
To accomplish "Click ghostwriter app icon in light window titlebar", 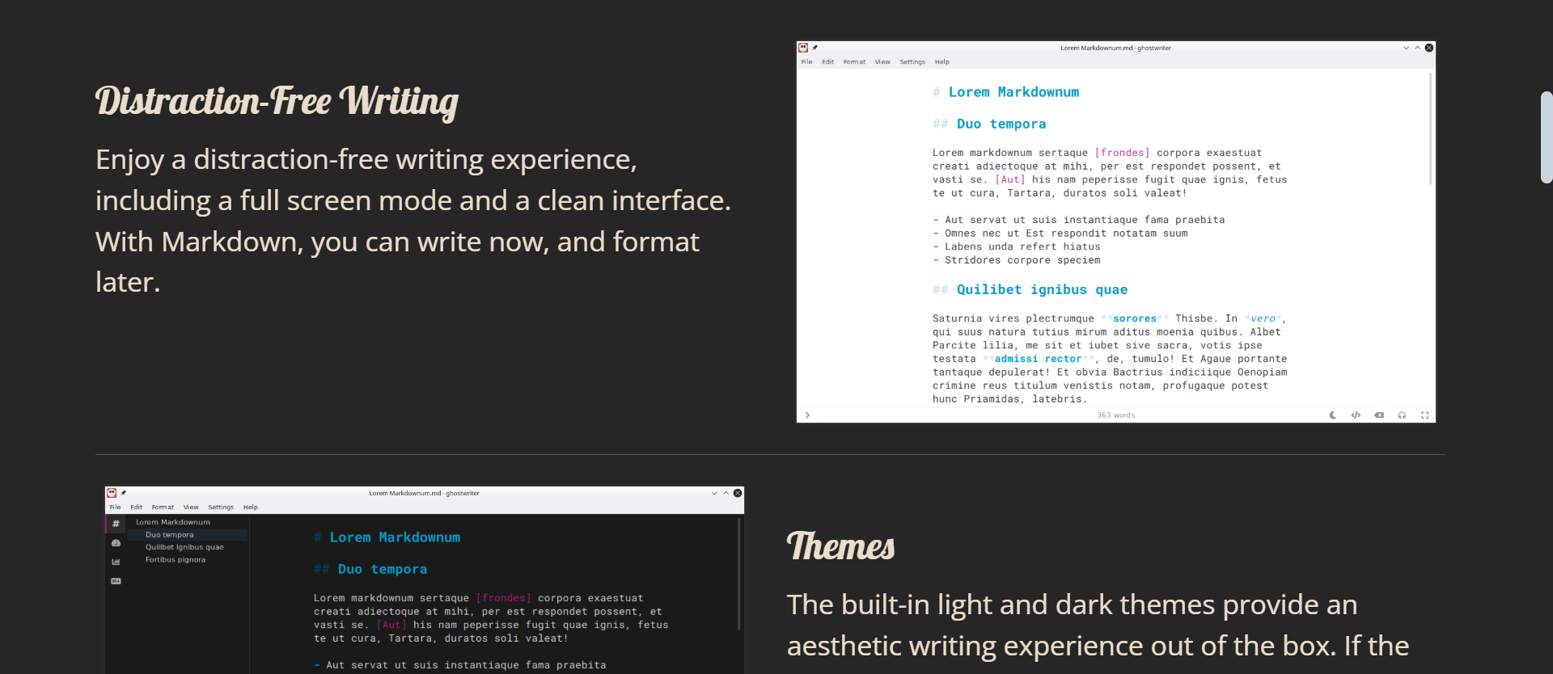I will [803, 48].
